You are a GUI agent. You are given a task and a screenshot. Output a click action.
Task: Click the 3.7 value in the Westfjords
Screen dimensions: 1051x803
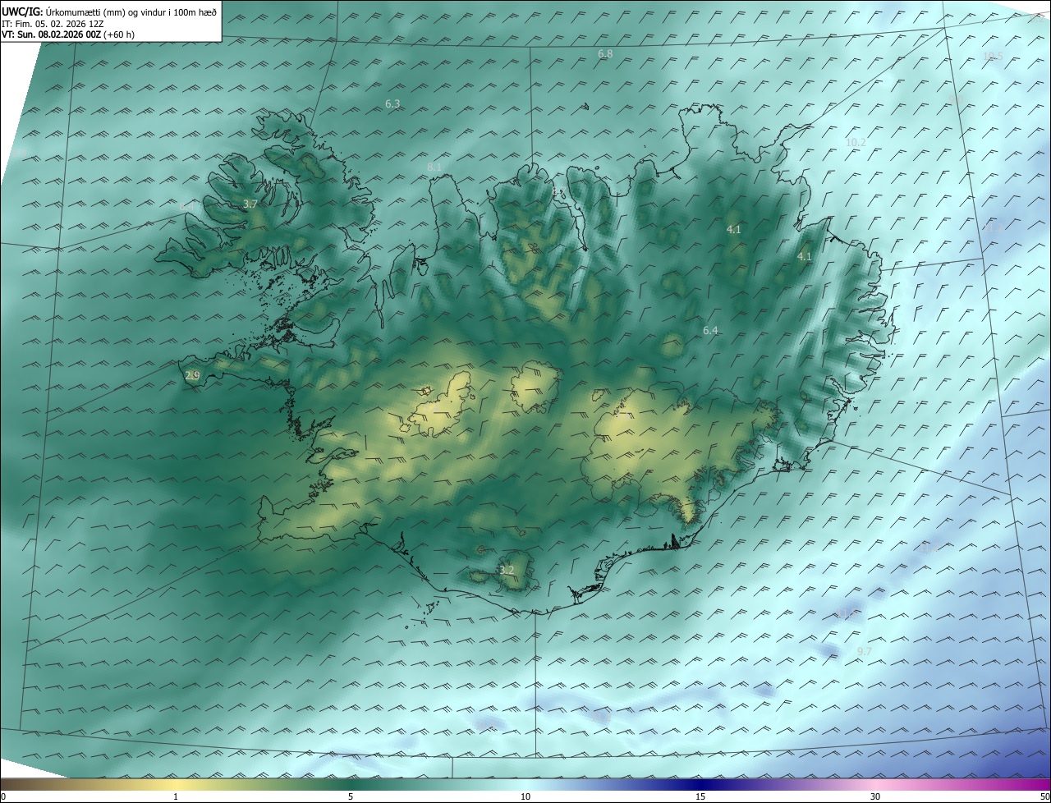(250, 204)
